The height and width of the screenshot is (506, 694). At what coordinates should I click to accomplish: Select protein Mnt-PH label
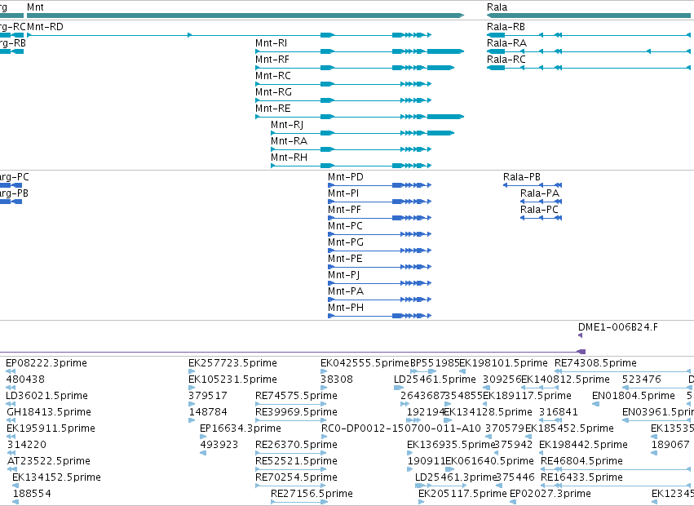(x=346, y=308)
